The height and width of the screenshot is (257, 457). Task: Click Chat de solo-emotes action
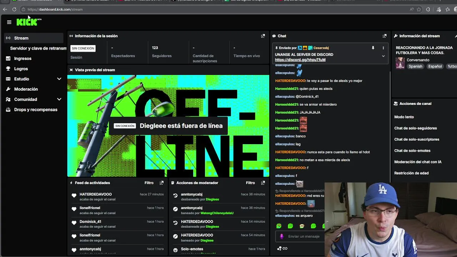pyautogui.click(x=412, y=151)
